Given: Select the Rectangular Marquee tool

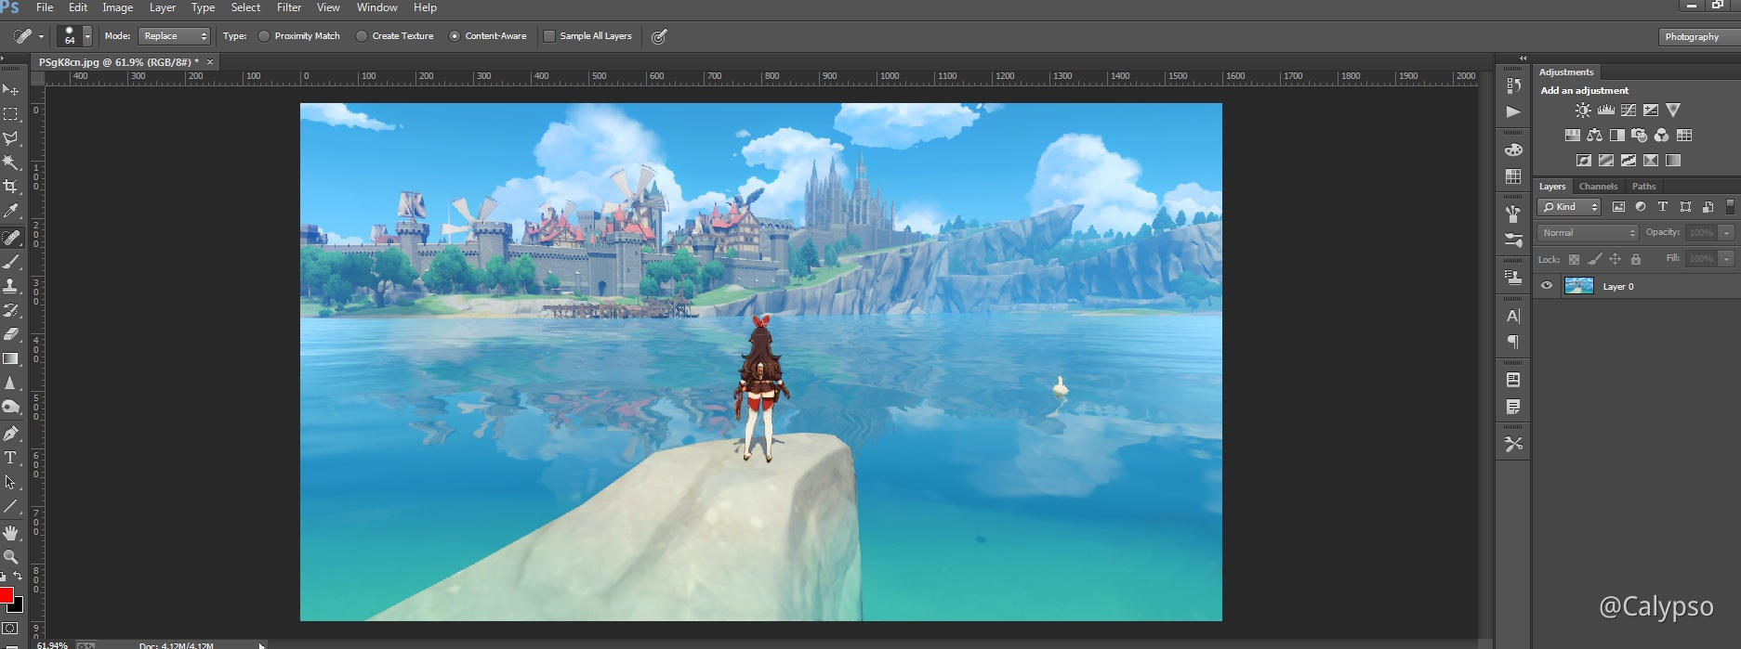Looking at the screenshot, I should tap(10, 114).
